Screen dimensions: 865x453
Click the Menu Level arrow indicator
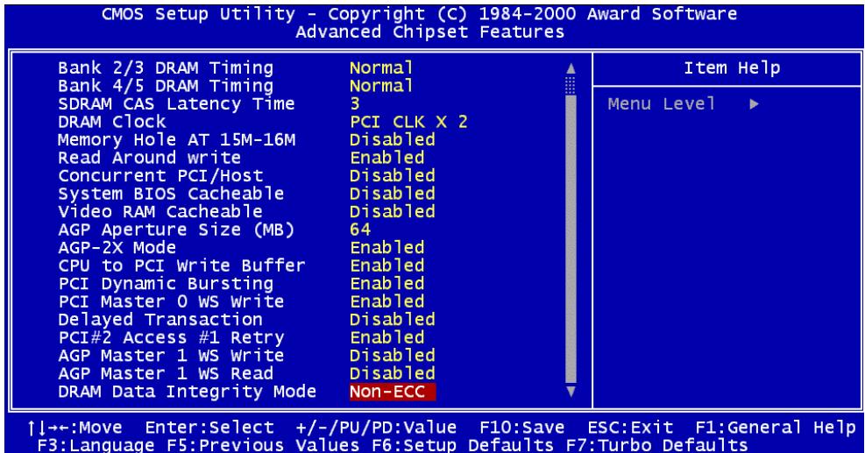[x=754, y=103]
